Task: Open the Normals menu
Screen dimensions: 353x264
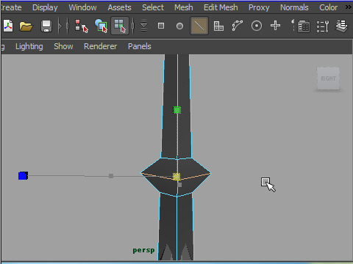Action: pyautogui.click(x=294, y=7)
